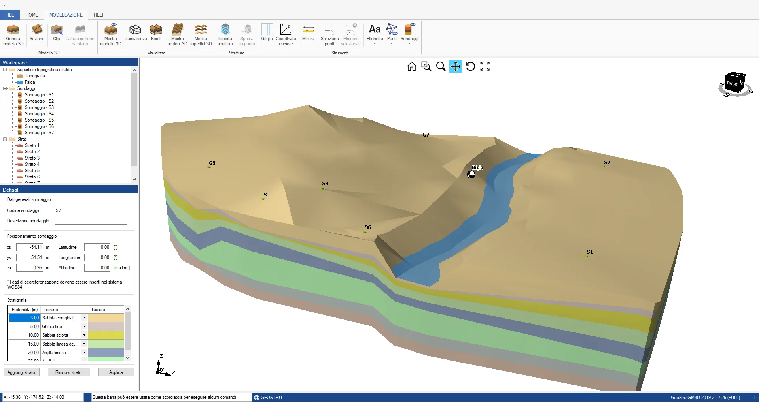Activate the Clip tool
Image resolution: width=759 pixels, height=402 pixels.
coord(57,33)
